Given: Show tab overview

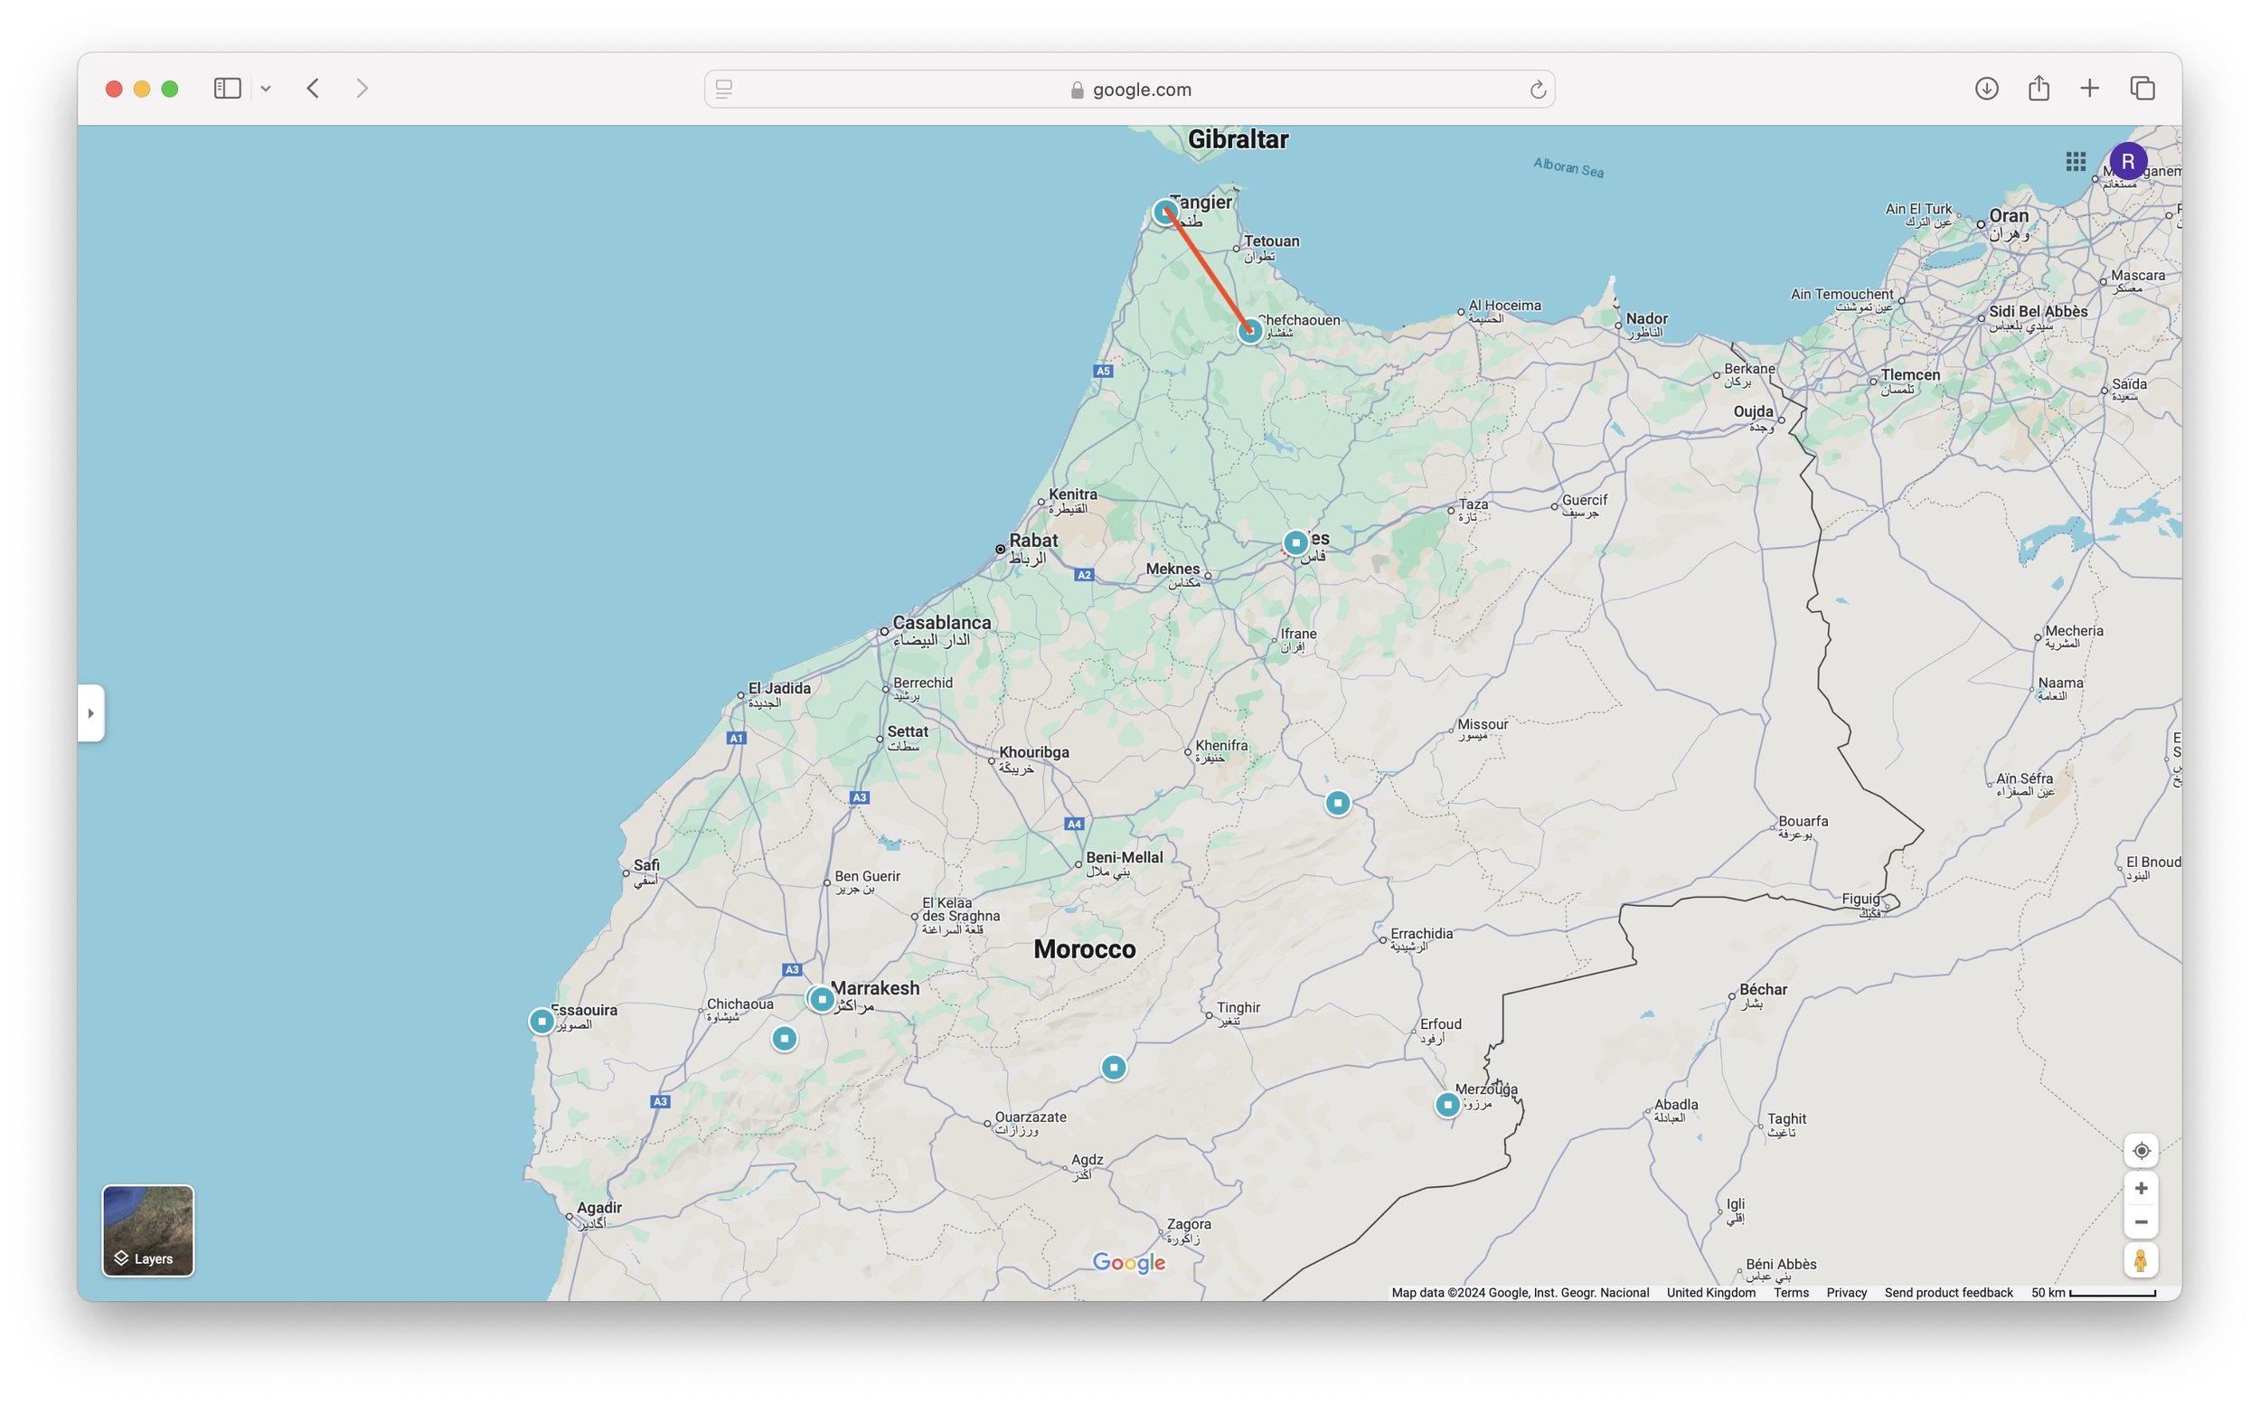Looking at the screenshot, I should point(2142,89).
